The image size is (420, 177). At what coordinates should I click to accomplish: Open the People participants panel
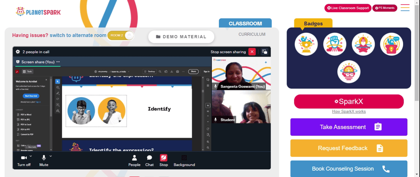[x=134, y=161]
